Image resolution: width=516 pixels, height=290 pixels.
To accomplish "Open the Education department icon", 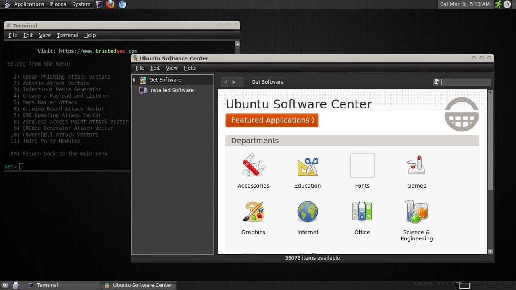I will 308,166.
